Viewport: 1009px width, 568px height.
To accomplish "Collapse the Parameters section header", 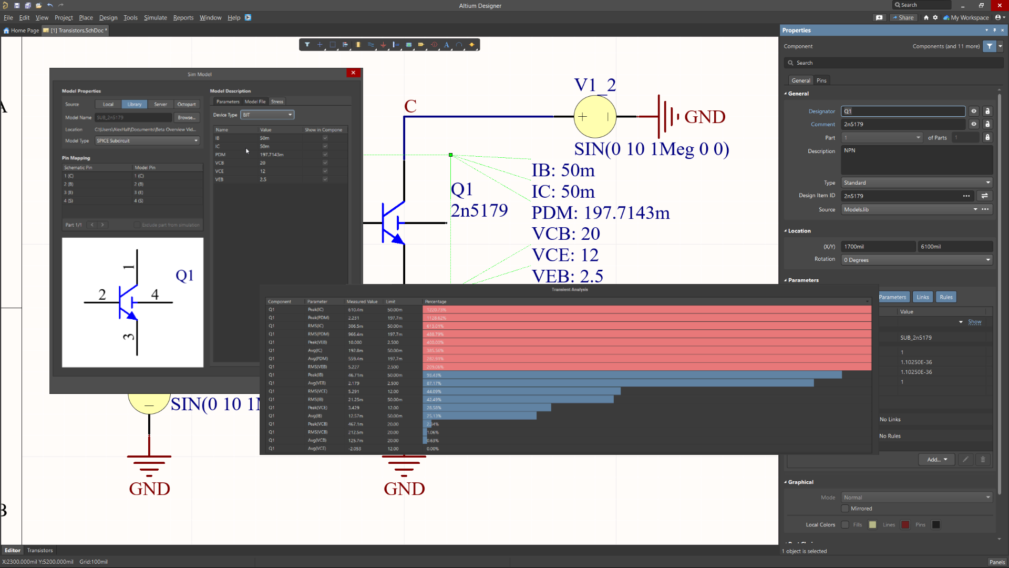I will pos(786,280).
